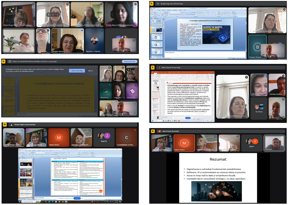The image size is (288, 205).
Task: Select highlighted slide thumbnail in Dragos's PowerPoint
Action: click(157, 30)
